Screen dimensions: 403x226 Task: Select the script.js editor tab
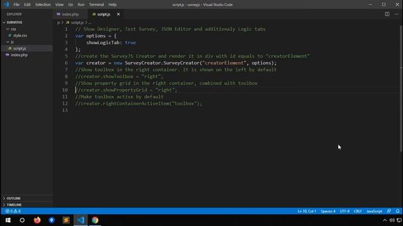point(103,14)
